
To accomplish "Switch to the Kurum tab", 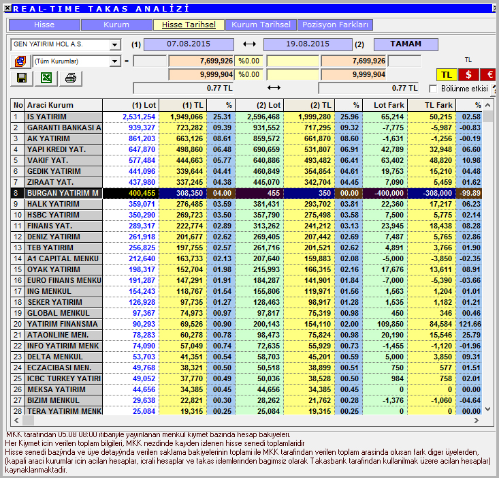I will pos(116,25).
